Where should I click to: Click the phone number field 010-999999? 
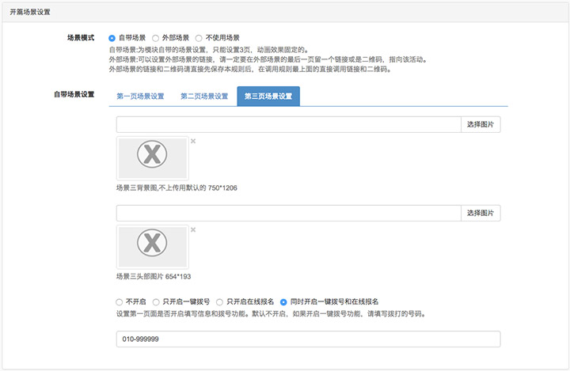coord(308,339)
